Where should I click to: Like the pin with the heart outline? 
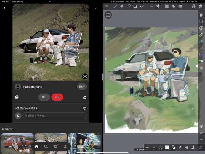pos(85,109)
